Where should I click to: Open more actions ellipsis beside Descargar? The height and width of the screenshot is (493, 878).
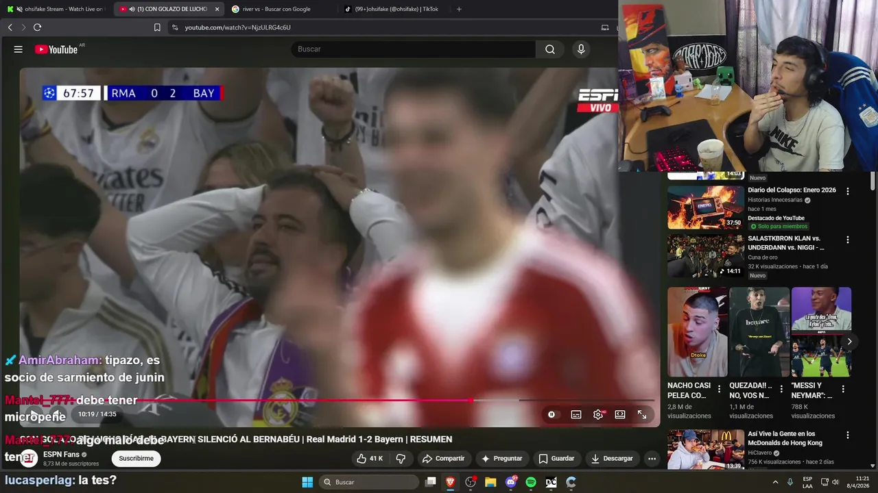[x=652, y=458]
